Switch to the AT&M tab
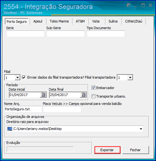This screenshot has width=156, height=161. [x=80, y=21]
